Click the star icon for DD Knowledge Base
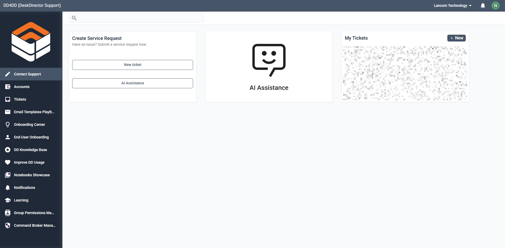Viewport: 505px width, 248px height. pyautogui.click(x=8, y=150)
